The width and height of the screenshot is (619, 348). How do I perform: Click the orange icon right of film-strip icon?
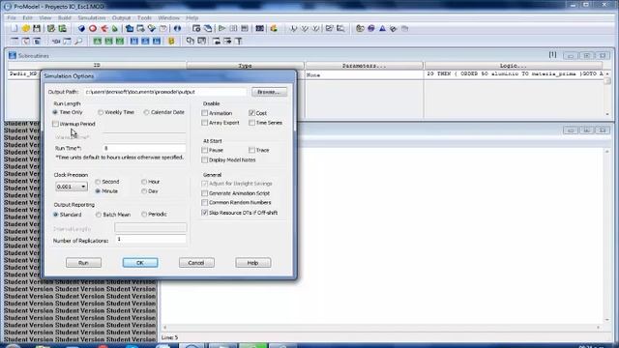274,28
